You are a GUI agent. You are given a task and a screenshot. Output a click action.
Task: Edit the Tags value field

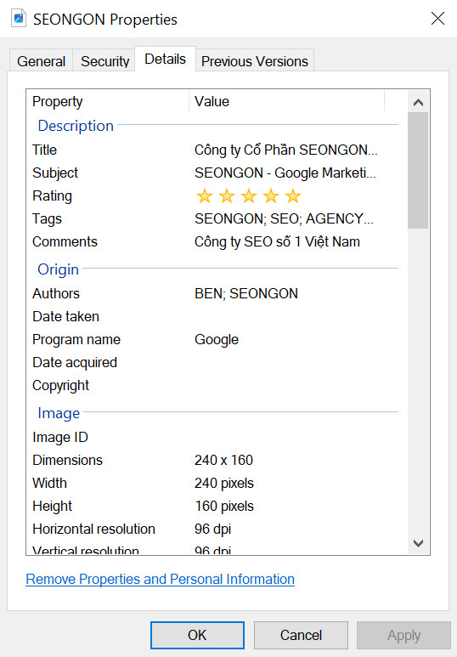pyautogui.click(x=284, y=218)
